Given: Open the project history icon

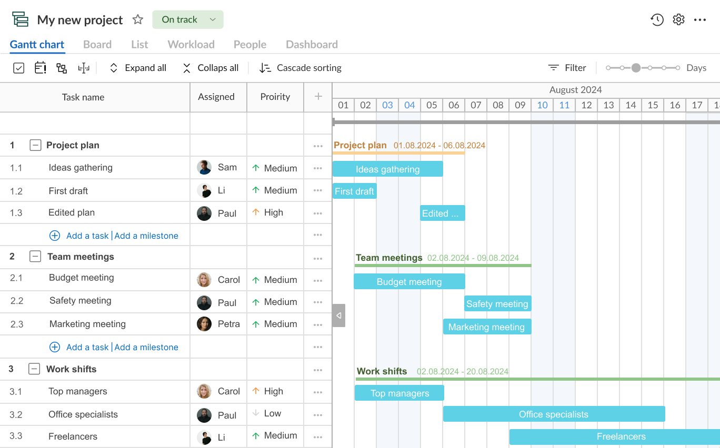Looking at the screenshot, I should [x=657, y=19].
